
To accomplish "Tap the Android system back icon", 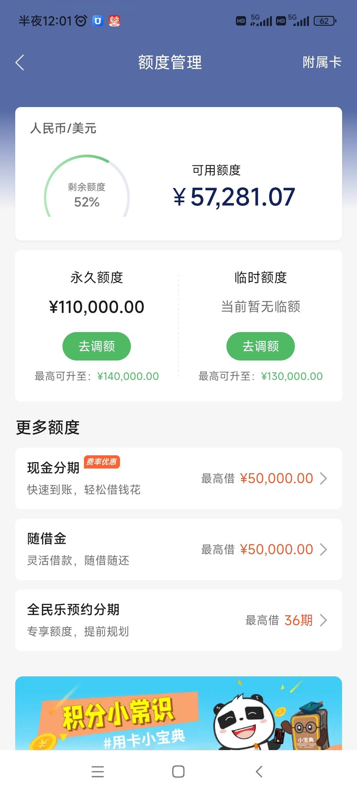I will point(259,772).
